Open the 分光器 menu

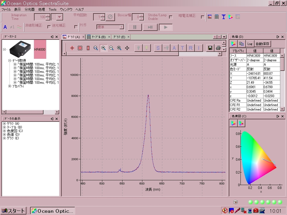click(29, 10)
